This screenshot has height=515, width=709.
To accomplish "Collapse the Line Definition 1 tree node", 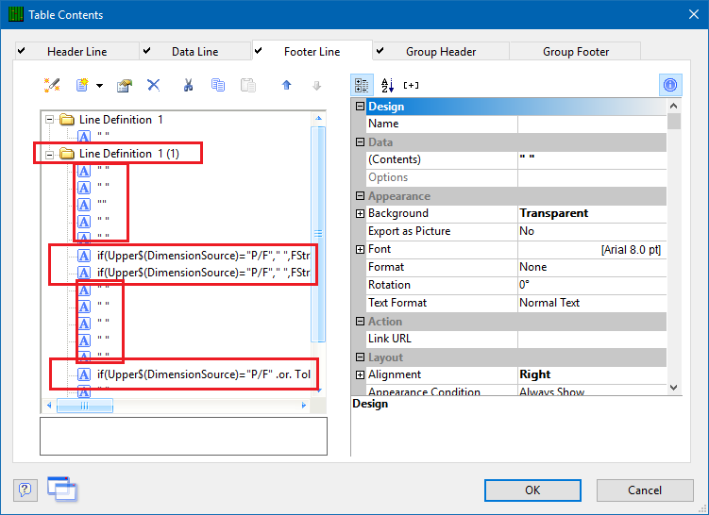I will click(x=50, y=120).
